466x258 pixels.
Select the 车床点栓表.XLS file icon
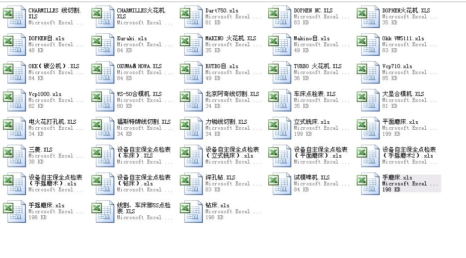coord(279,100)
